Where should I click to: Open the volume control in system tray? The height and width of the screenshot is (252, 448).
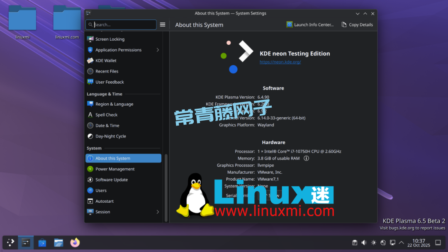364,242
